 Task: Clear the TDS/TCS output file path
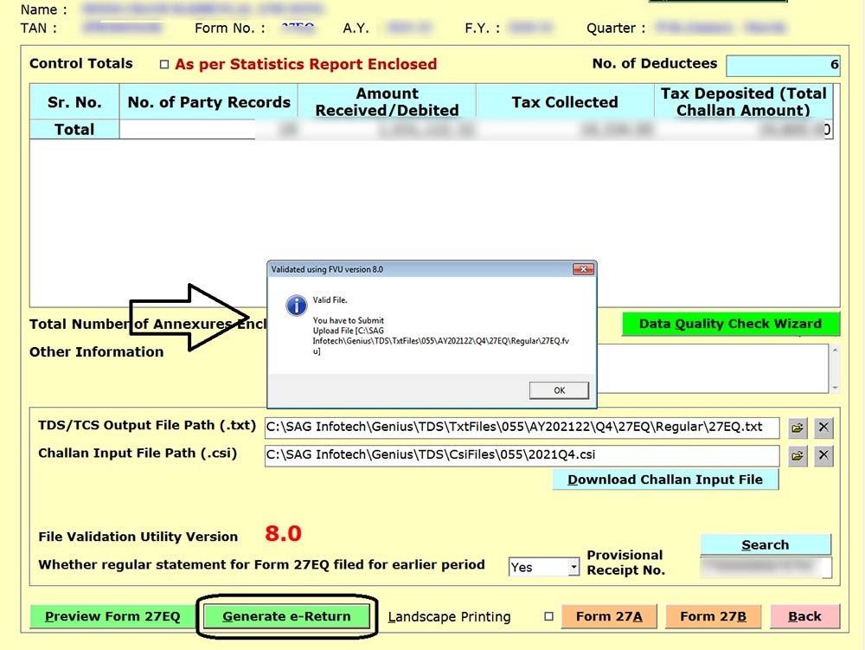[824, 428]
